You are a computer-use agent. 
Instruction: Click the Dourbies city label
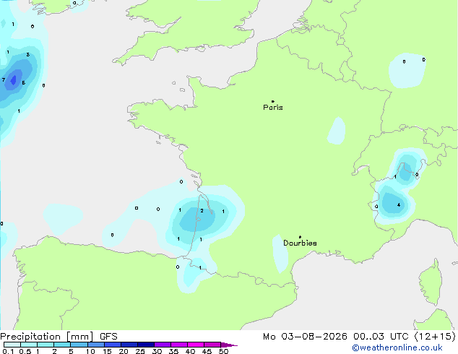[300, 243]
